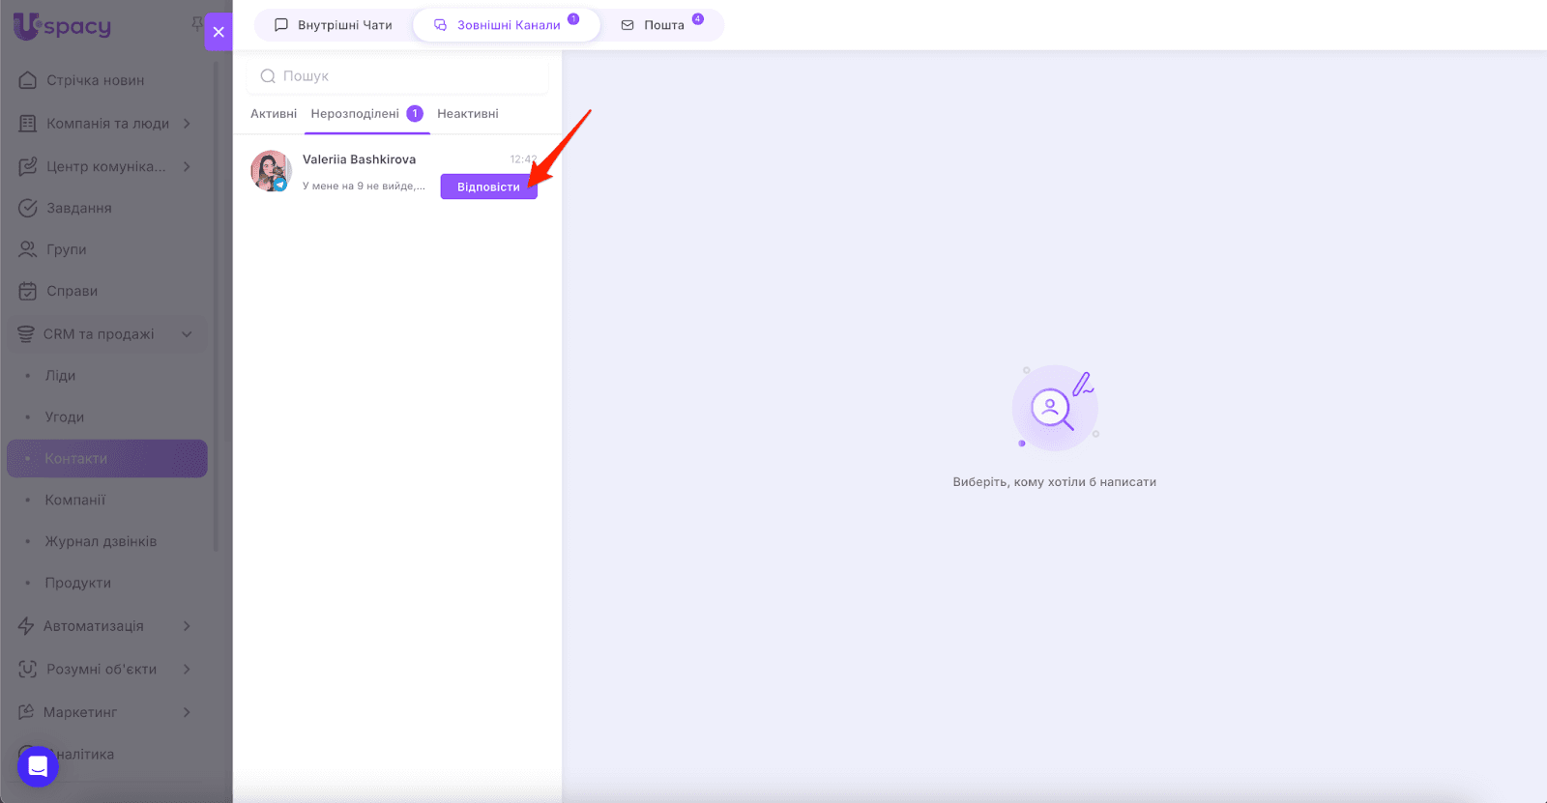Click the Пошук search field
Screen dimensions: 1547x803
point(397,76)
